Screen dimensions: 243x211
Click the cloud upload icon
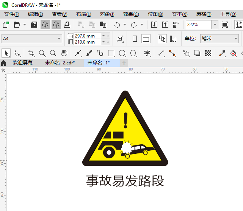click(56, 25)
